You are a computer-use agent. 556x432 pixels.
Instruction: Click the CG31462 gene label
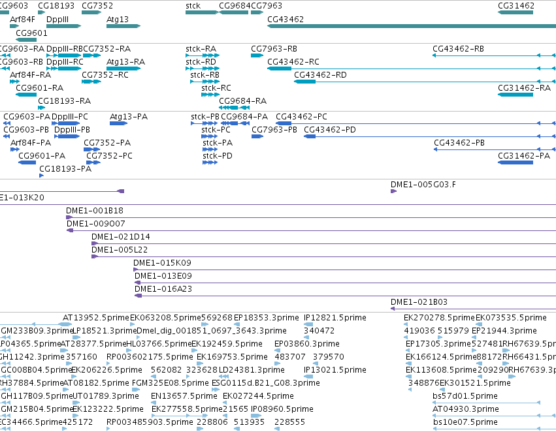click(516, 6)
